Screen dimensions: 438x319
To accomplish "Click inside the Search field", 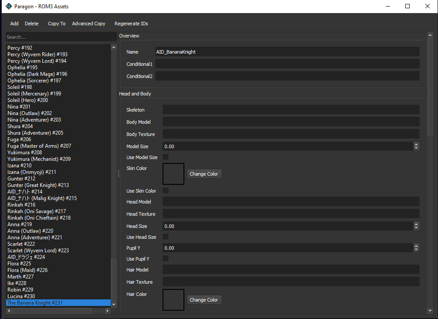I will (61, 37).
